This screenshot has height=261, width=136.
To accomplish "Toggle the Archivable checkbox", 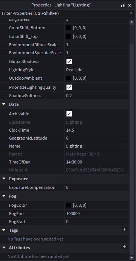I will click(69, 114).
